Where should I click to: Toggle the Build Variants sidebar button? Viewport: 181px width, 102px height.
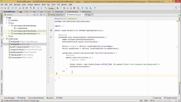point(1,89)
